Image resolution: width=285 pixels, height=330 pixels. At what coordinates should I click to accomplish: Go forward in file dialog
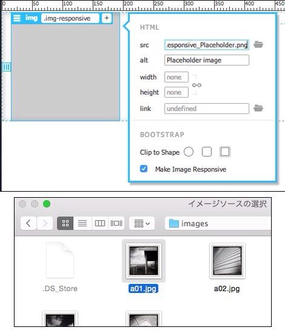pyautogui.click(x=45, y=223)
